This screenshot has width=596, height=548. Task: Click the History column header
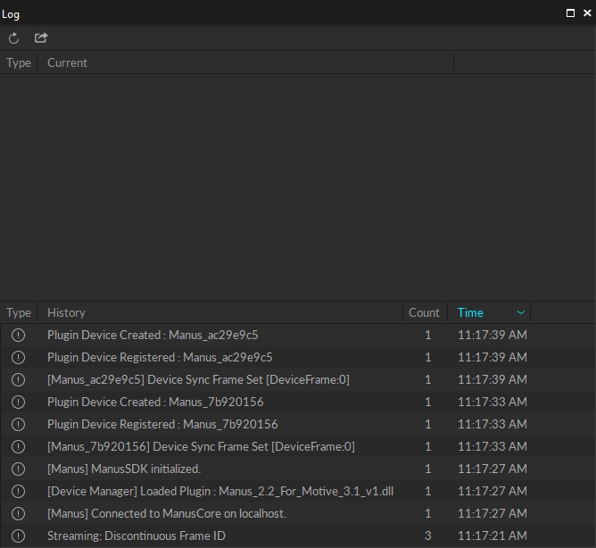point(66,313)
